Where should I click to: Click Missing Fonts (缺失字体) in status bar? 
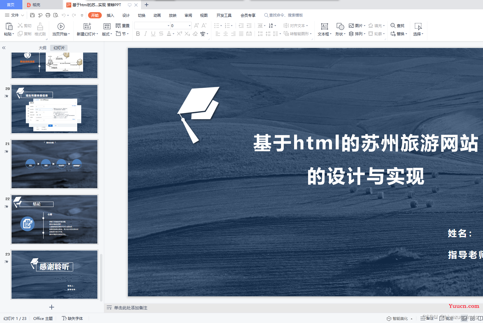click(x=73, y=318)
